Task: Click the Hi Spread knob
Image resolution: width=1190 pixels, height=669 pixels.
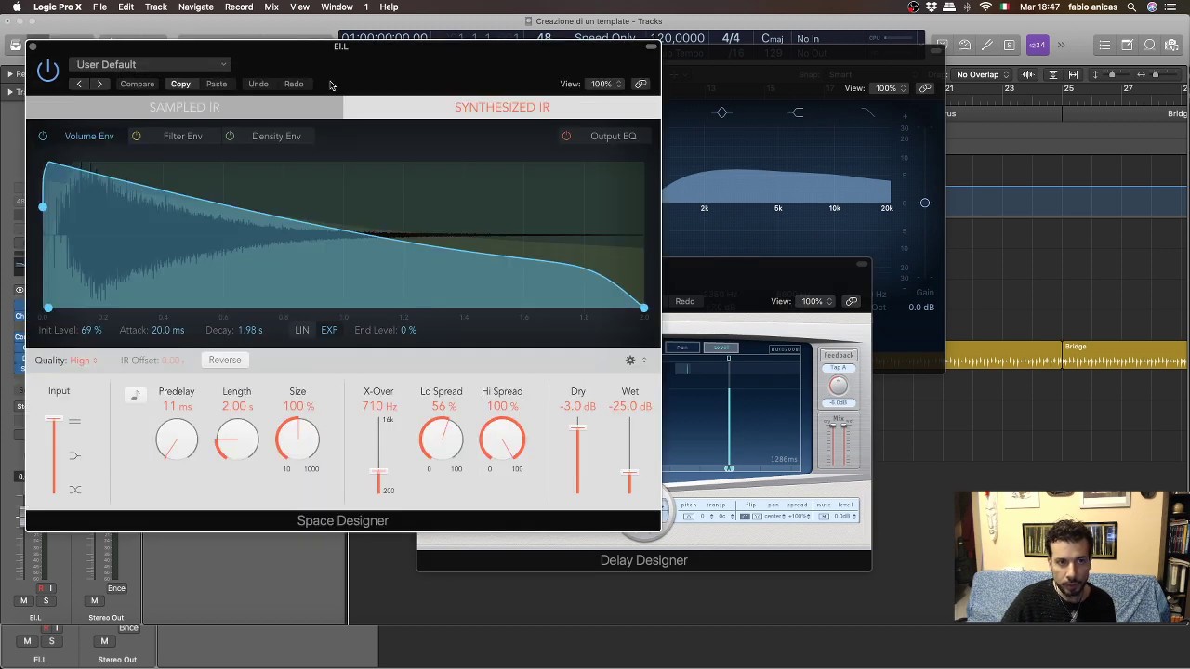Action: [502, 439]
